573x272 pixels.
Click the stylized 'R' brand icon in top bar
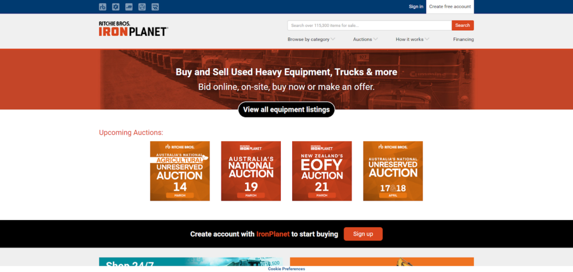coord(155,7)
